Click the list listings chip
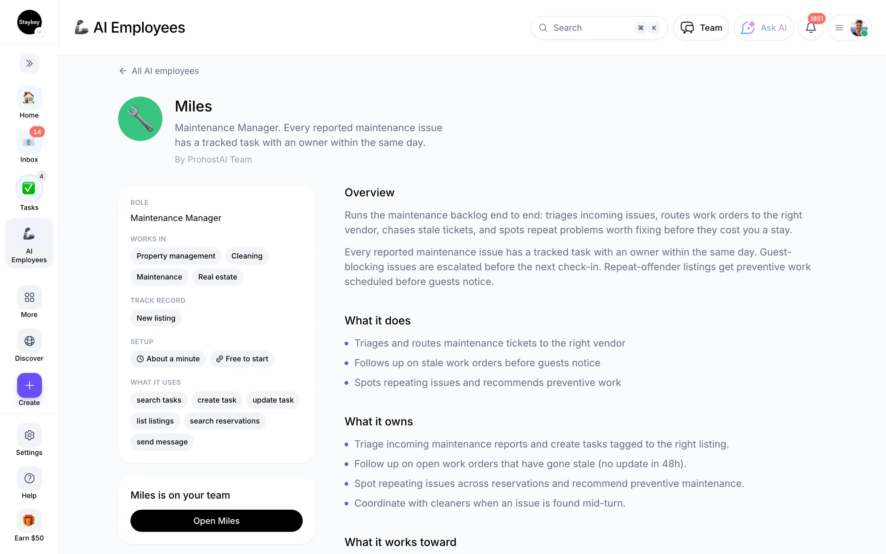The width and height of the screenshot is (886, 554). pyautogui.click(x=155, y=421)
